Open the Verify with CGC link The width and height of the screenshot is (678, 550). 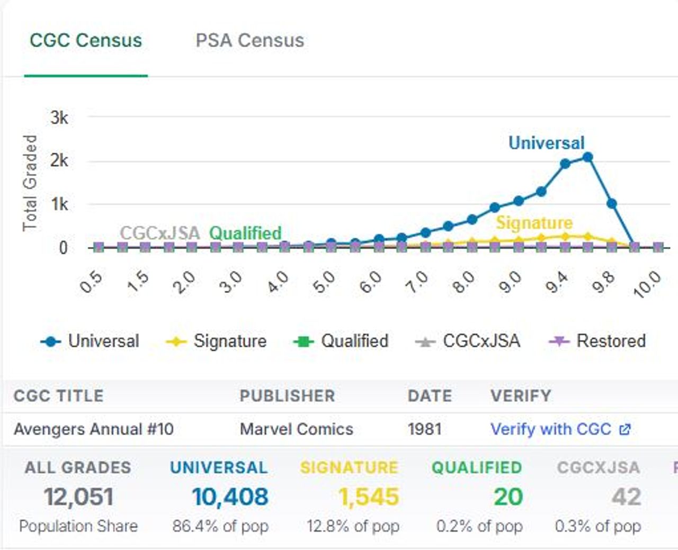pos(551,429)
